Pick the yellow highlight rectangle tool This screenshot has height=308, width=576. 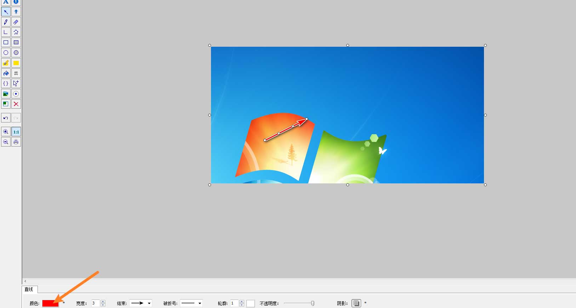click(16, 63)
